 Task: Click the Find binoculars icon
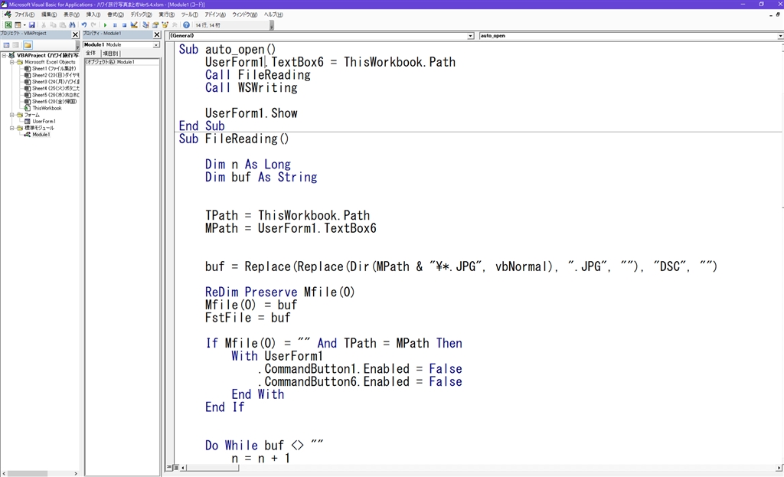[72, 25]
